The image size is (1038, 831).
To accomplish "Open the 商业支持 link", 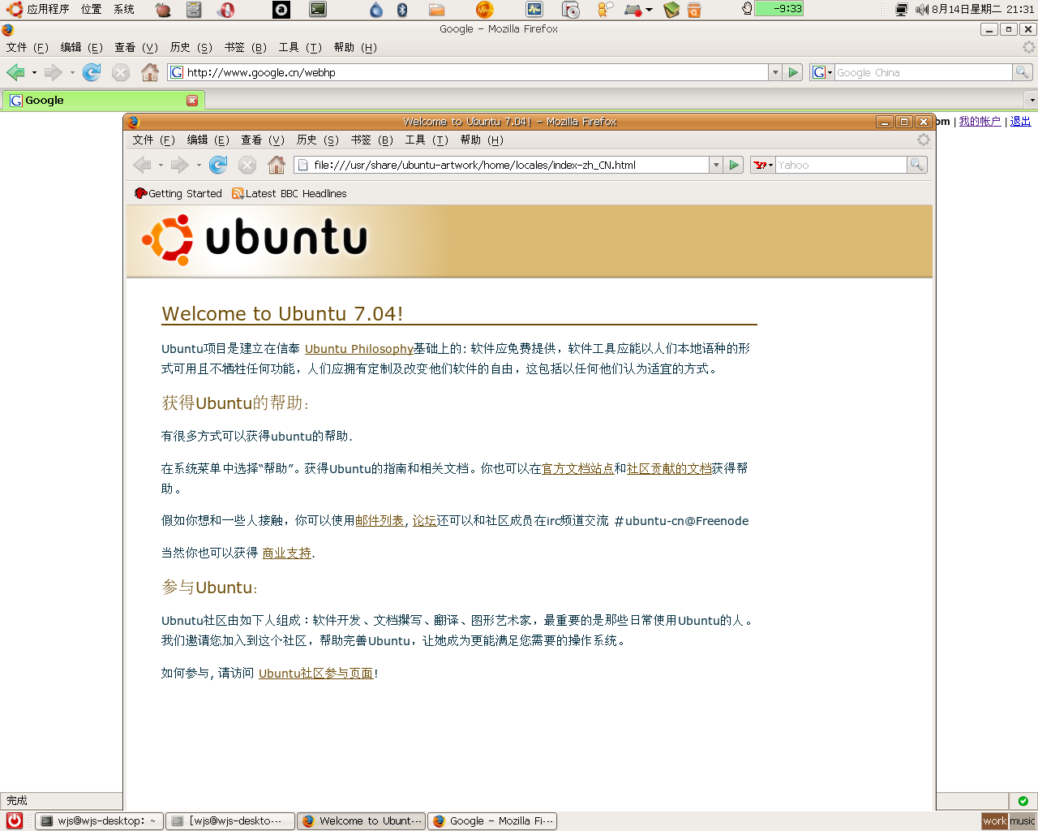I will [x=287, y=553].
